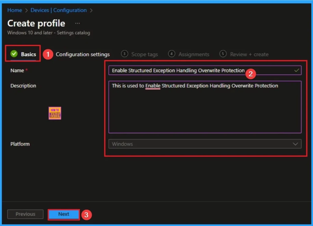313x226 pixels.
Task: Click the Platform dropdown chevron arrow
Action: click(x=295, y=144)
